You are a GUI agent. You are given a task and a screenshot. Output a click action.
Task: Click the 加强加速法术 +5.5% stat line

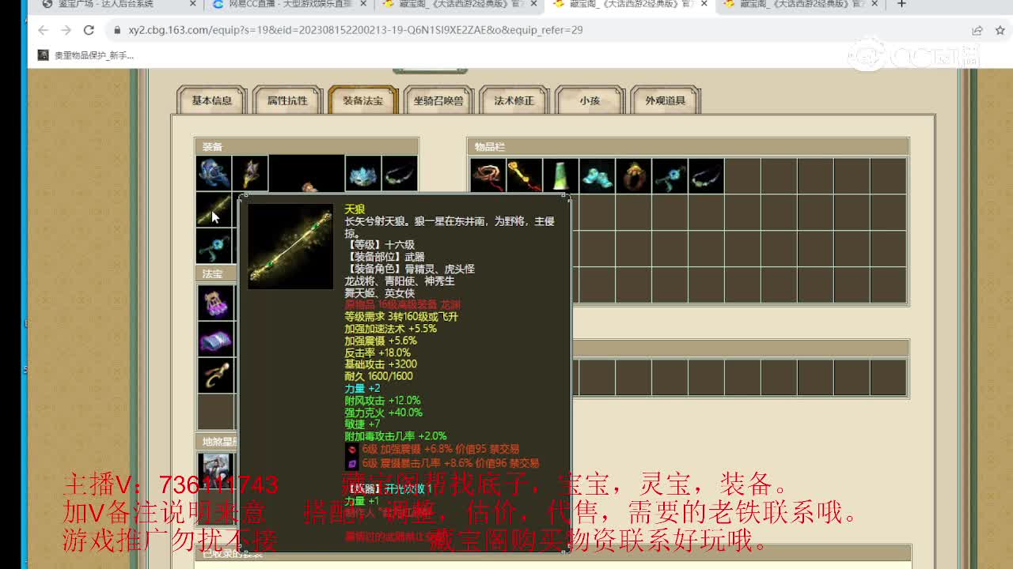[x=391, y=329]
